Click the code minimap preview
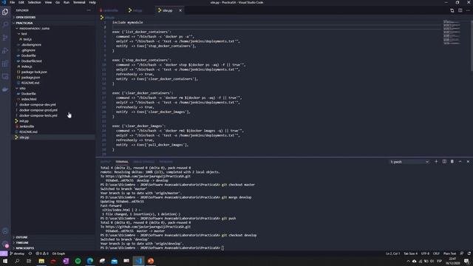The width and height of the screenshot is (473, 266). [x=452, y=33]
